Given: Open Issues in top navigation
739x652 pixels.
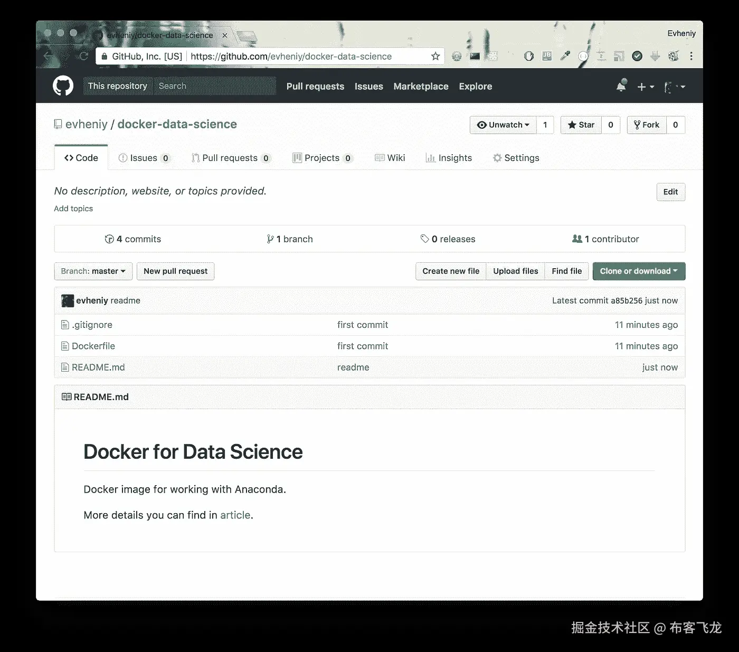Looking at the screenshot, I should click(x=368, y=87).
